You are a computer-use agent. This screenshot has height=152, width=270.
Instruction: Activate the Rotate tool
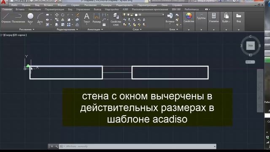[x=63, y=15]
